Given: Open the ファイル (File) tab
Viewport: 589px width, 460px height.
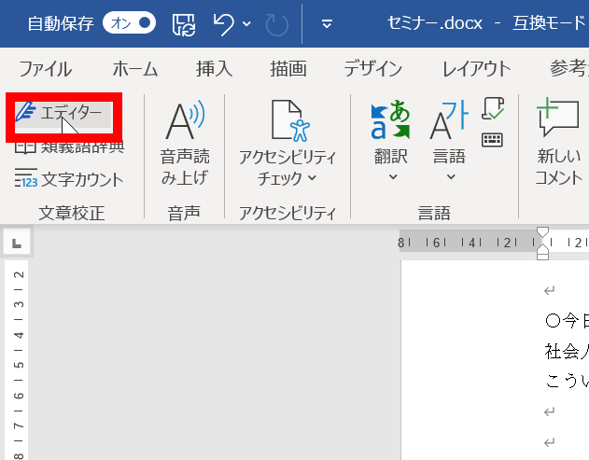Looking at the screenshot, I should point(45,69).
